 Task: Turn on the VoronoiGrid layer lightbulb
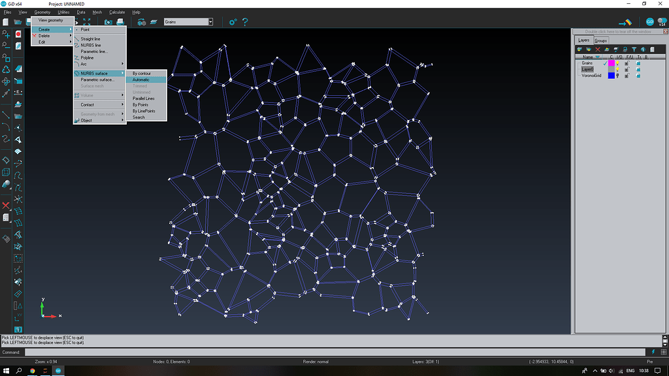pos(617,76)
